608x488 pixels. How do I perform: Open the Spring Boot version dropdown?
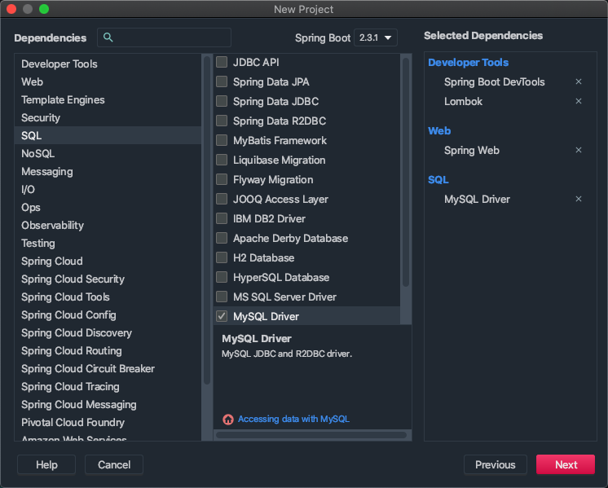tap(376, 37)
